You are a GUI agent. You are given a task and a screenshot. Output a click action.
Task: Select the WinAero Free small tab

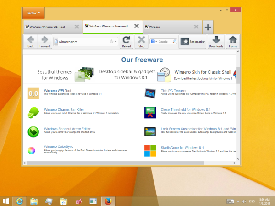point(113,27)
